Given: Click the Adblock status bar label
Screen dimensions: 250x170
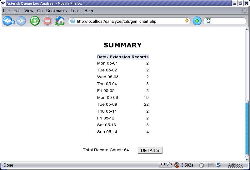Looking at the screenshot, I should 235,165.
